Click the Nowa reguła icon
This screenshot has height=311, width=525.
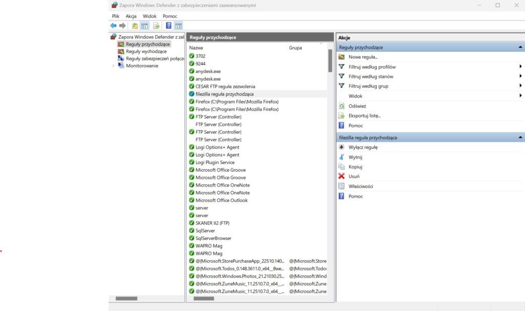[341, 57]
